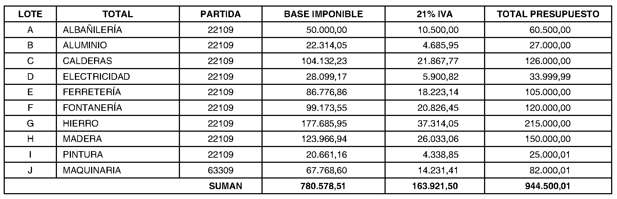The height and width of the screenshot is (199, 617).
Task: Select the CALDERAS cell
Action: pyautogui.click(x=87, y=61)
